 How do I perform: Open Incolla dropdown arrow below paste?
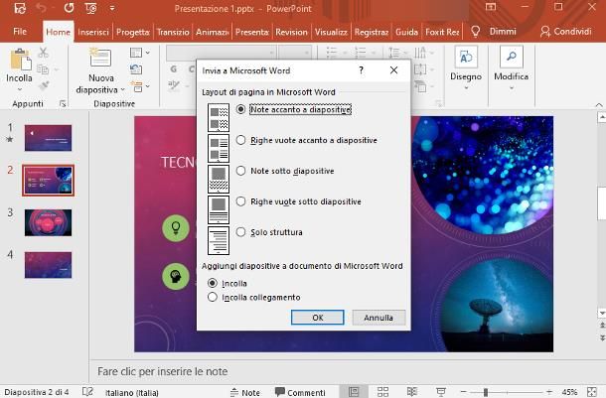(x=19, y=90)
